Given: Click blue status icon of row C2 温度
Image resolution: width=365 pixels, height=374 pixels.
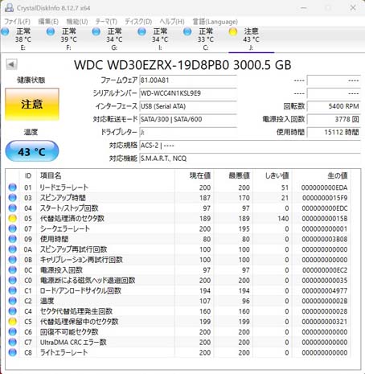Looking at the screenshot, I should [x=13, y=301].
